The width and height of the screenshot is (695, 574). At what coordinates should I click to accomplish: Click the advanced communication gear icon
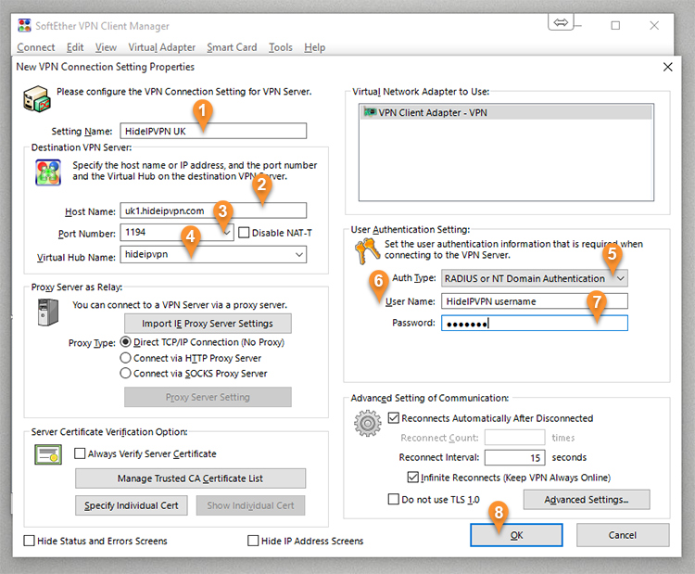(368, 423)
